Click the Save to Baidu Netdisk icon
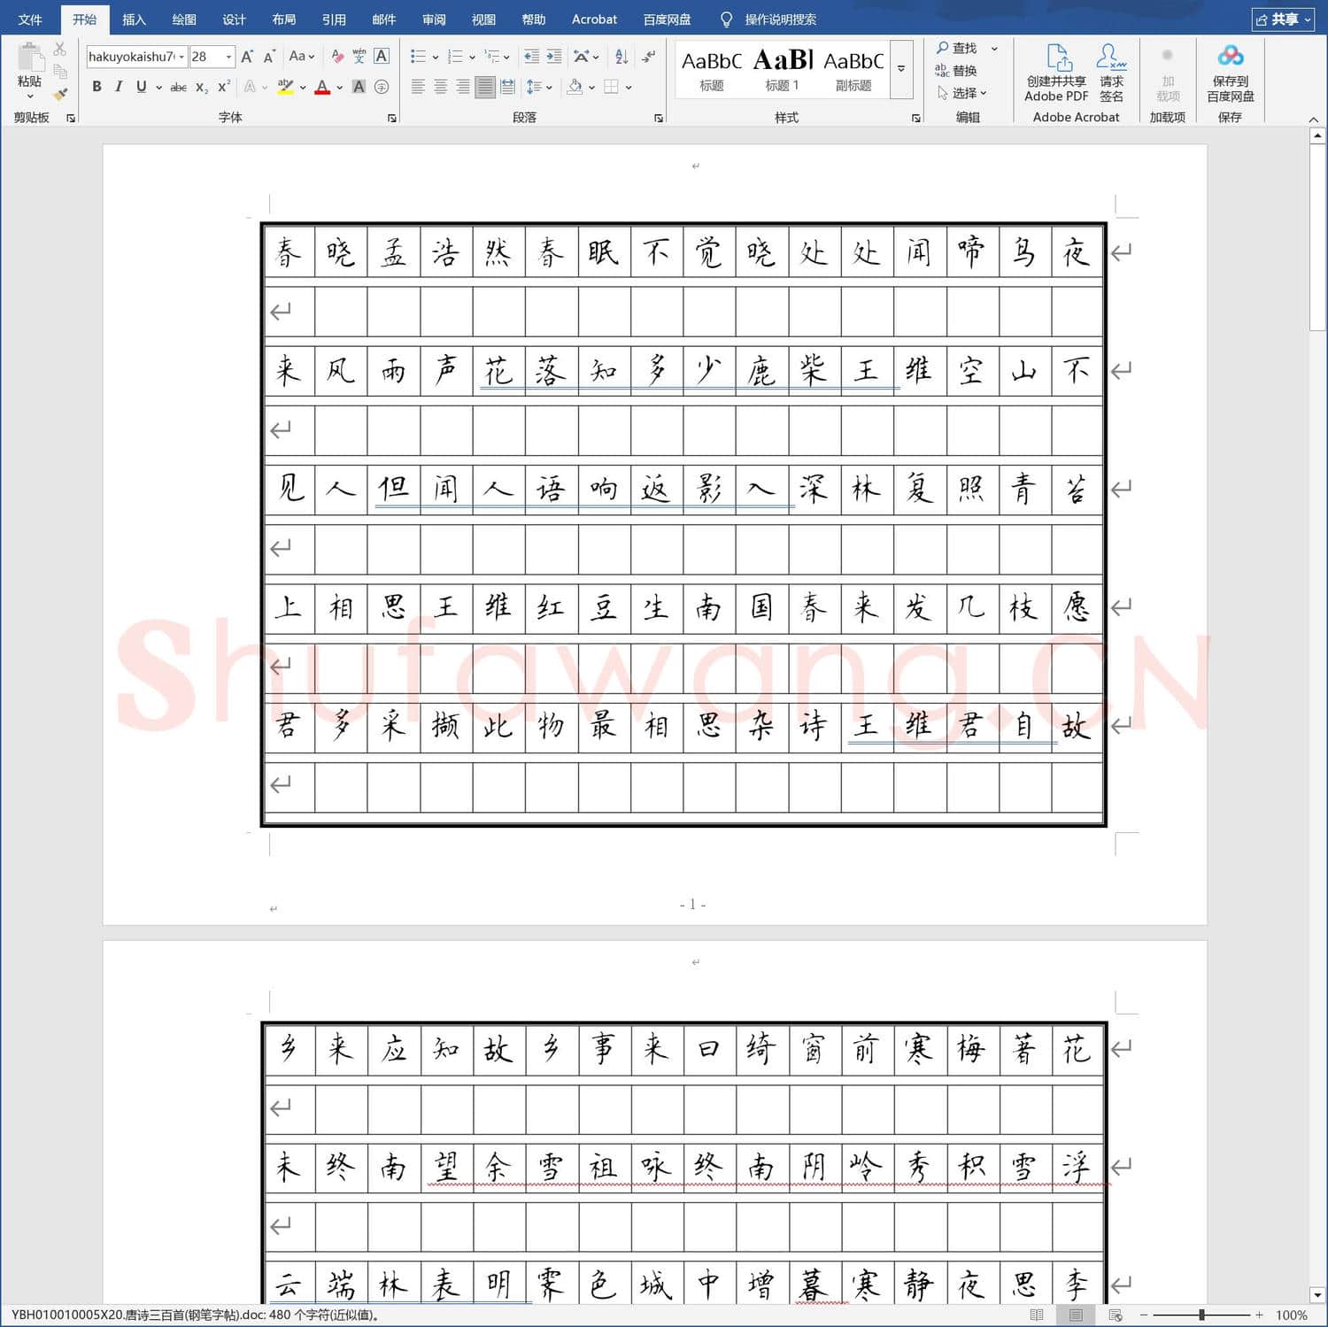Viewport: 1328px width, 1327px height. pos(1231,57)
